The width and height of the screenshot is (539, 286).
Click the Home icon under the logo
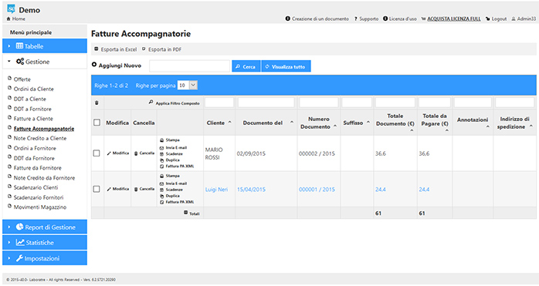[8, 19]
